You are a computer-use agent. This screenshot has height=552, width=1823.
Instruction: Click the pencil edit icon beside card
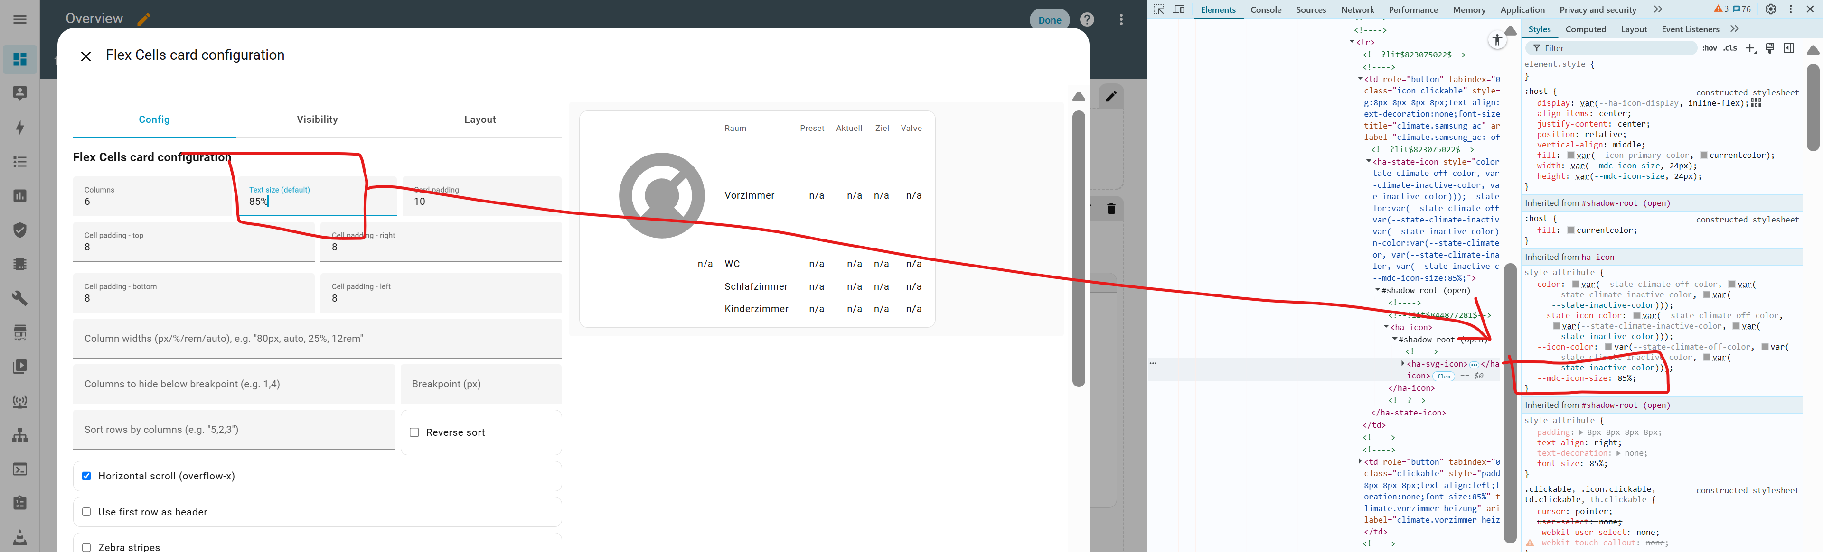point(1110,96)
